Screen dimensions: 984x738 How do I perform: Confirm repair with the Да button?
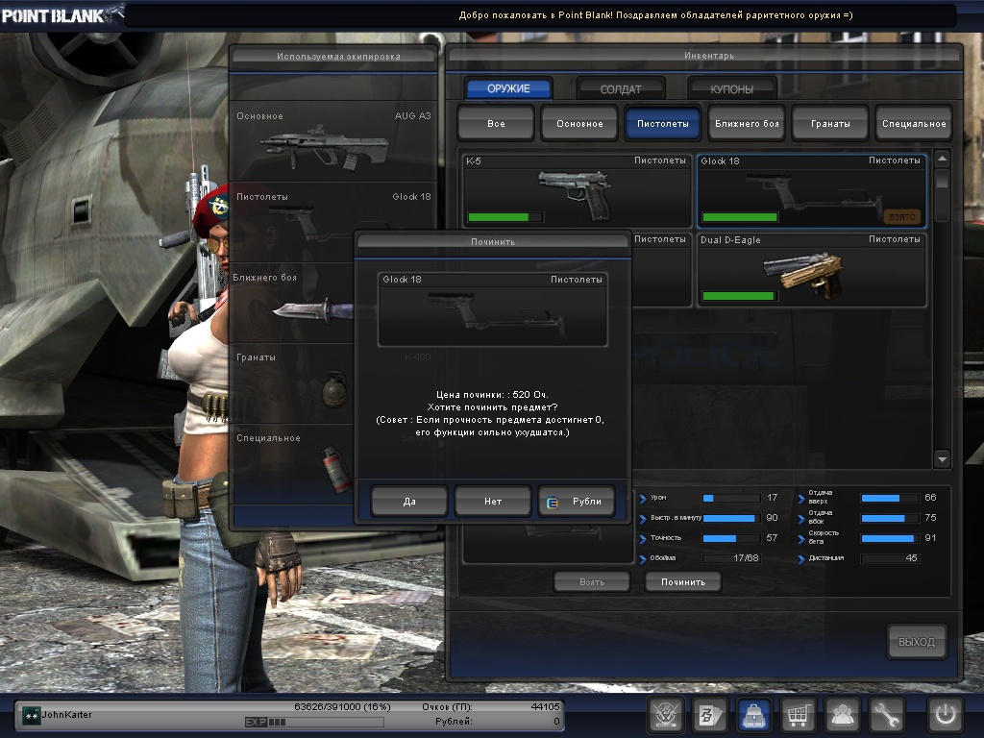click(x=409, y=501)
